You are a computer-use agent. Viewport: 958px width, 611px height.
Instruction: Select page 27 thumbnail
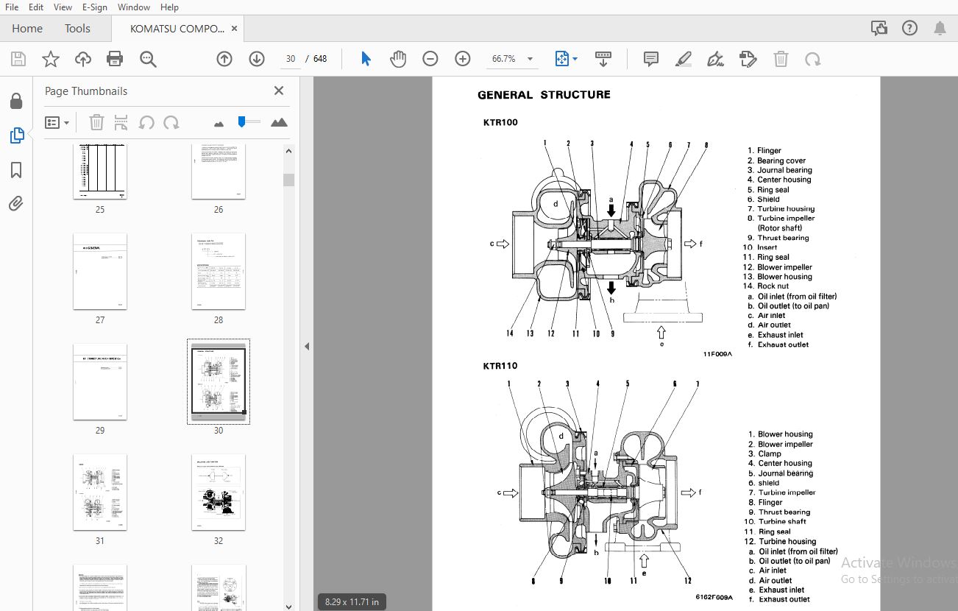pos(100,272)
